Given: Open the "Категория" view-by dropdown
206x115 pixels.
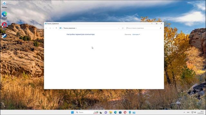Looking at the screenshot, I should pos(136,34).
